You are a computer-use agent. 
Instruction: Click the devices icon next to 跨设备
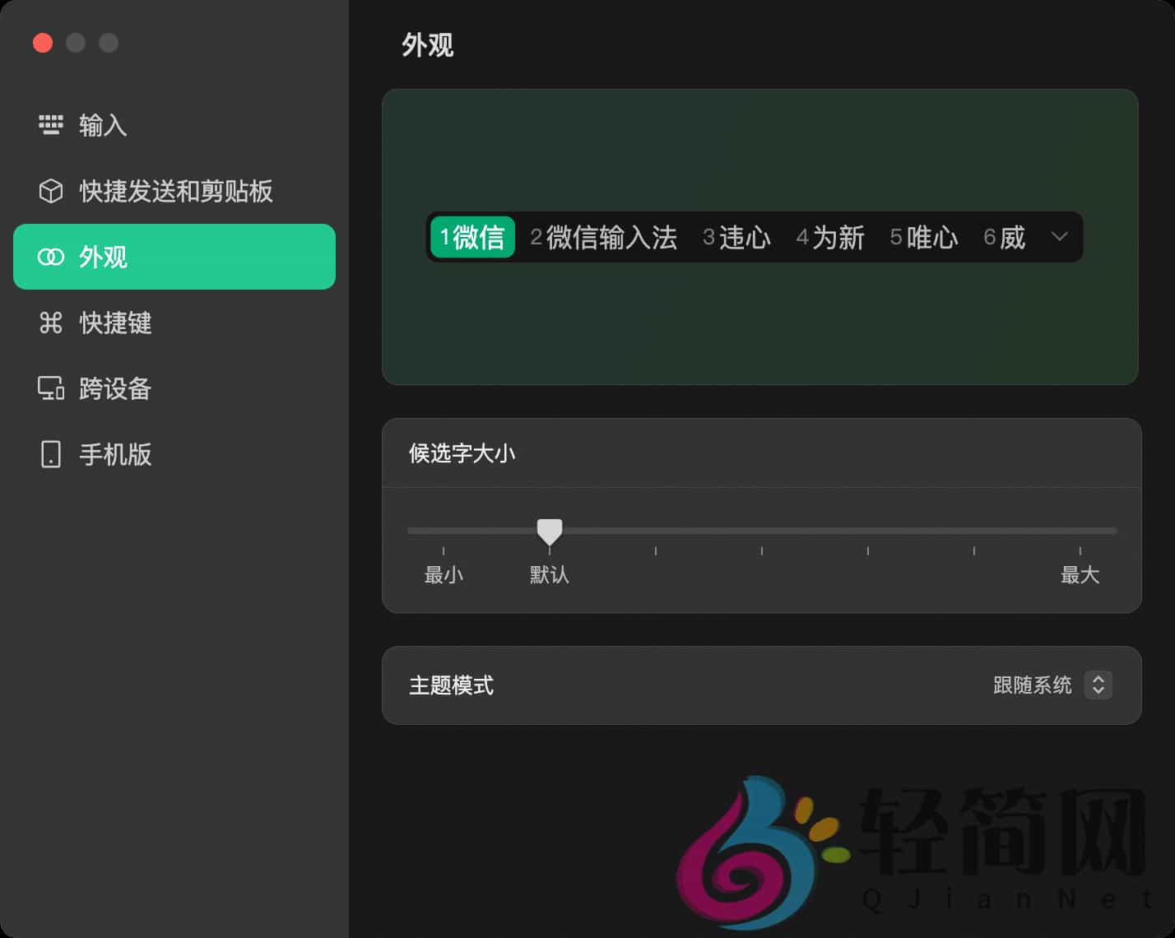click(x=51, y=389)
